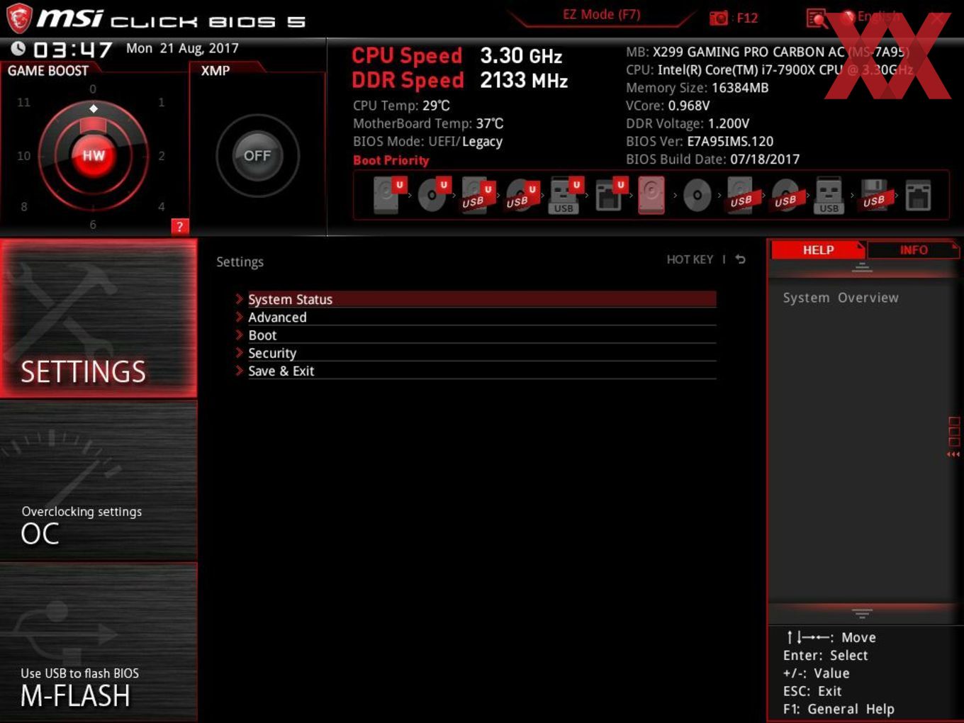Click the triple-arrow expander on the right edge

click(953, 454)
